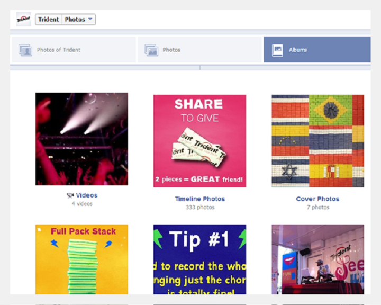The width and height of the screenshot is (381, 305).
Task: Click the '7 photos' count text
Action: [x=318, y=207]
